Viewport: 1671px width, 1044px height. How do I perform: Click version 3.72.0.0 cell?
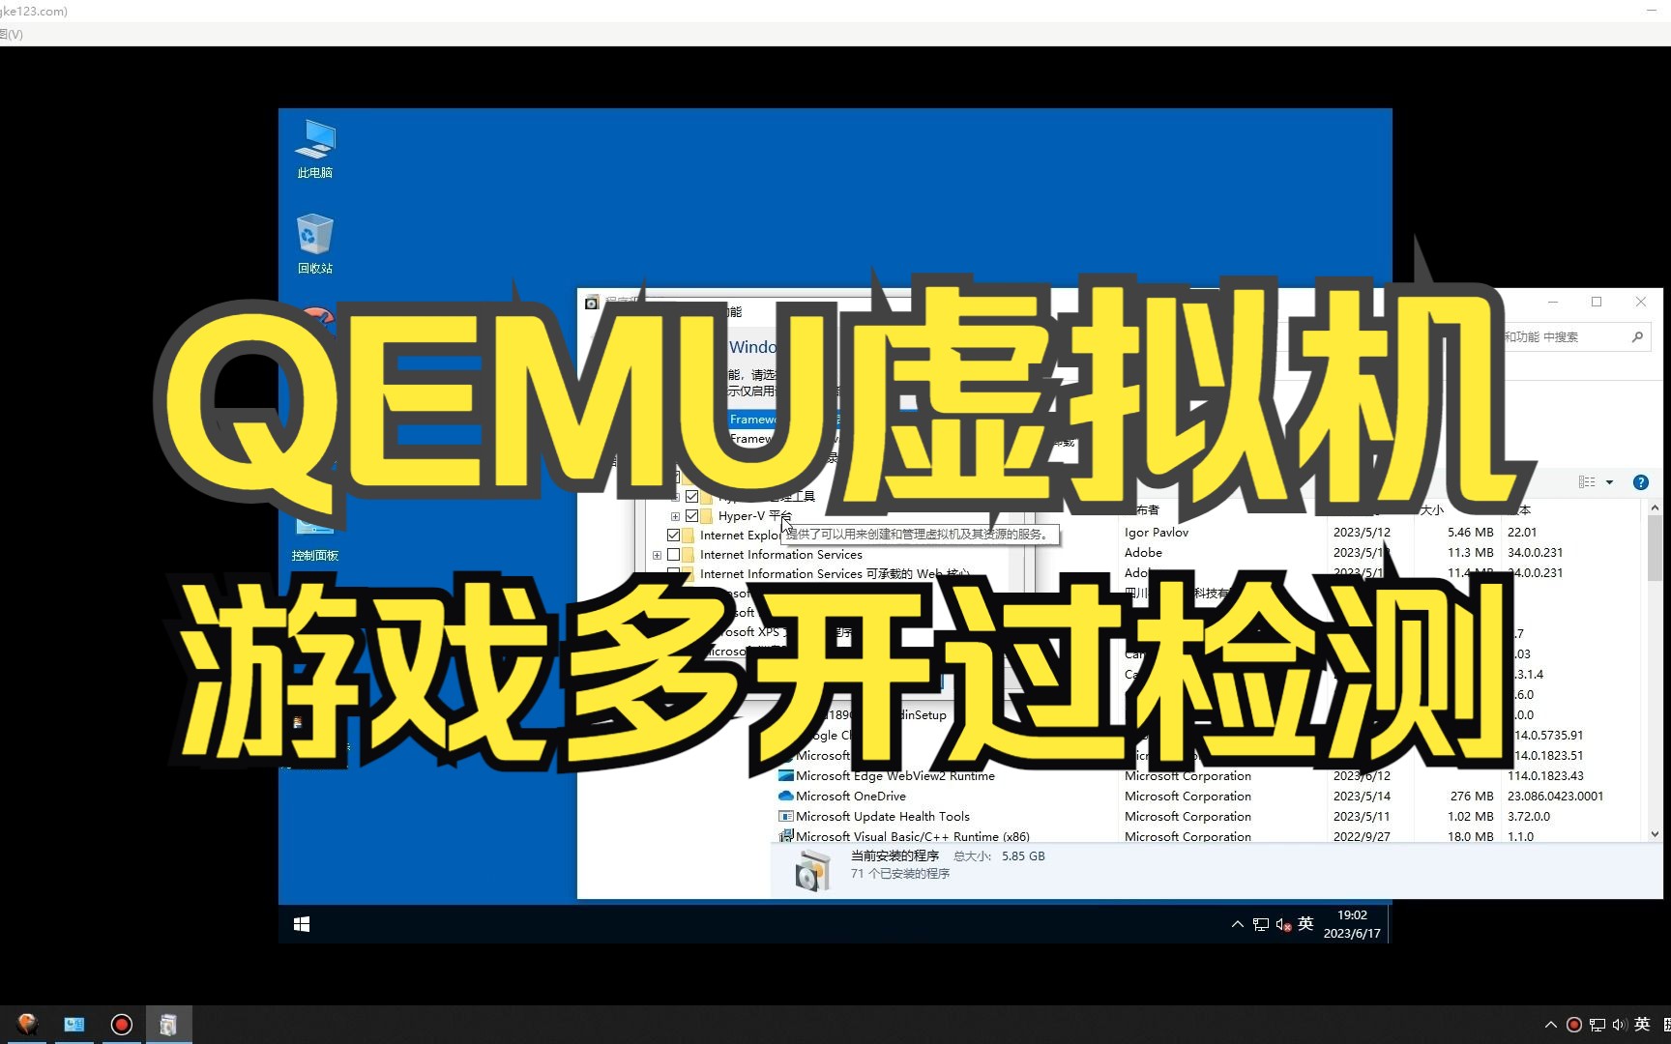point(1528,817)
